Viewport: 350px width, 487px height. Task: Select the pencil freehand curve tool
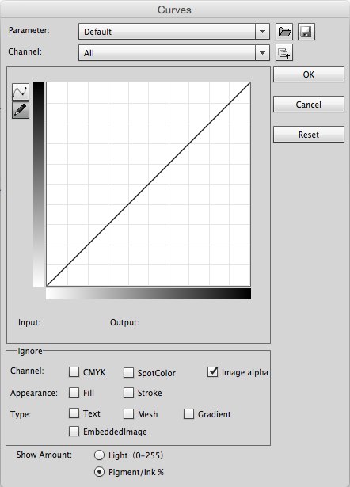pyautogui.click(x=21, y=110)
